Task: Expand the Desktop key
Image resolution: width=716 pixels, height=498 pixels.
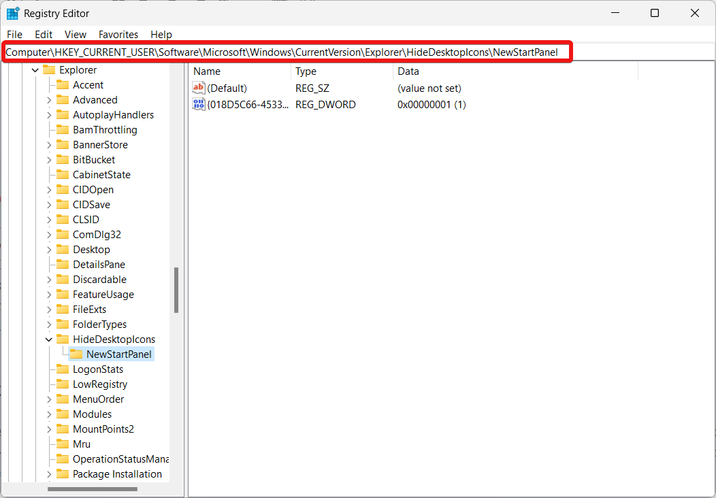Action: 49,250
